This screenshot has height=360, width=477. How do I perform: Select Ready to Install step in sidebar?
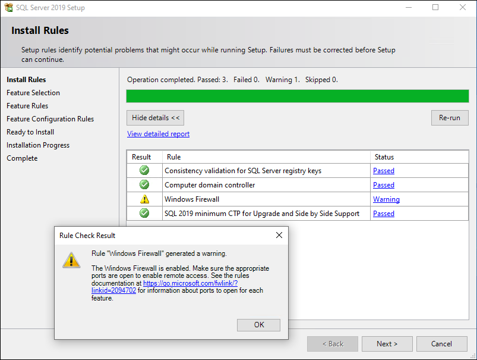coord(30,132)
